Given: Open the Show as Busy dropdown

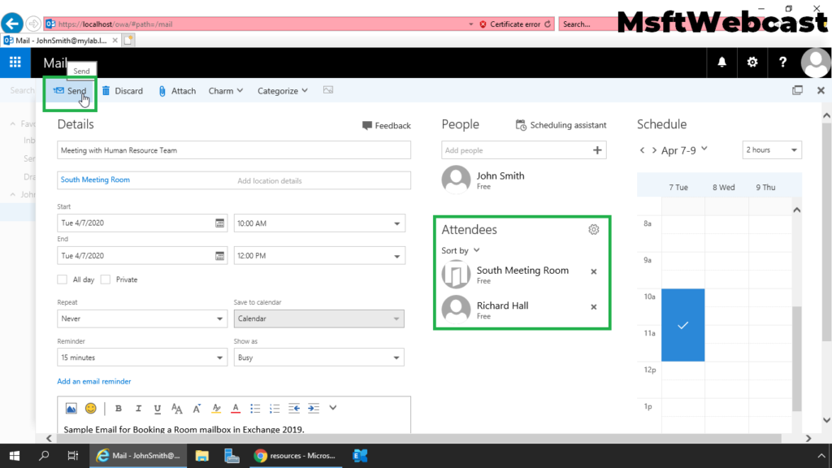Looking at the screenshot, I should pyautogui.click(x=318, y=357).
